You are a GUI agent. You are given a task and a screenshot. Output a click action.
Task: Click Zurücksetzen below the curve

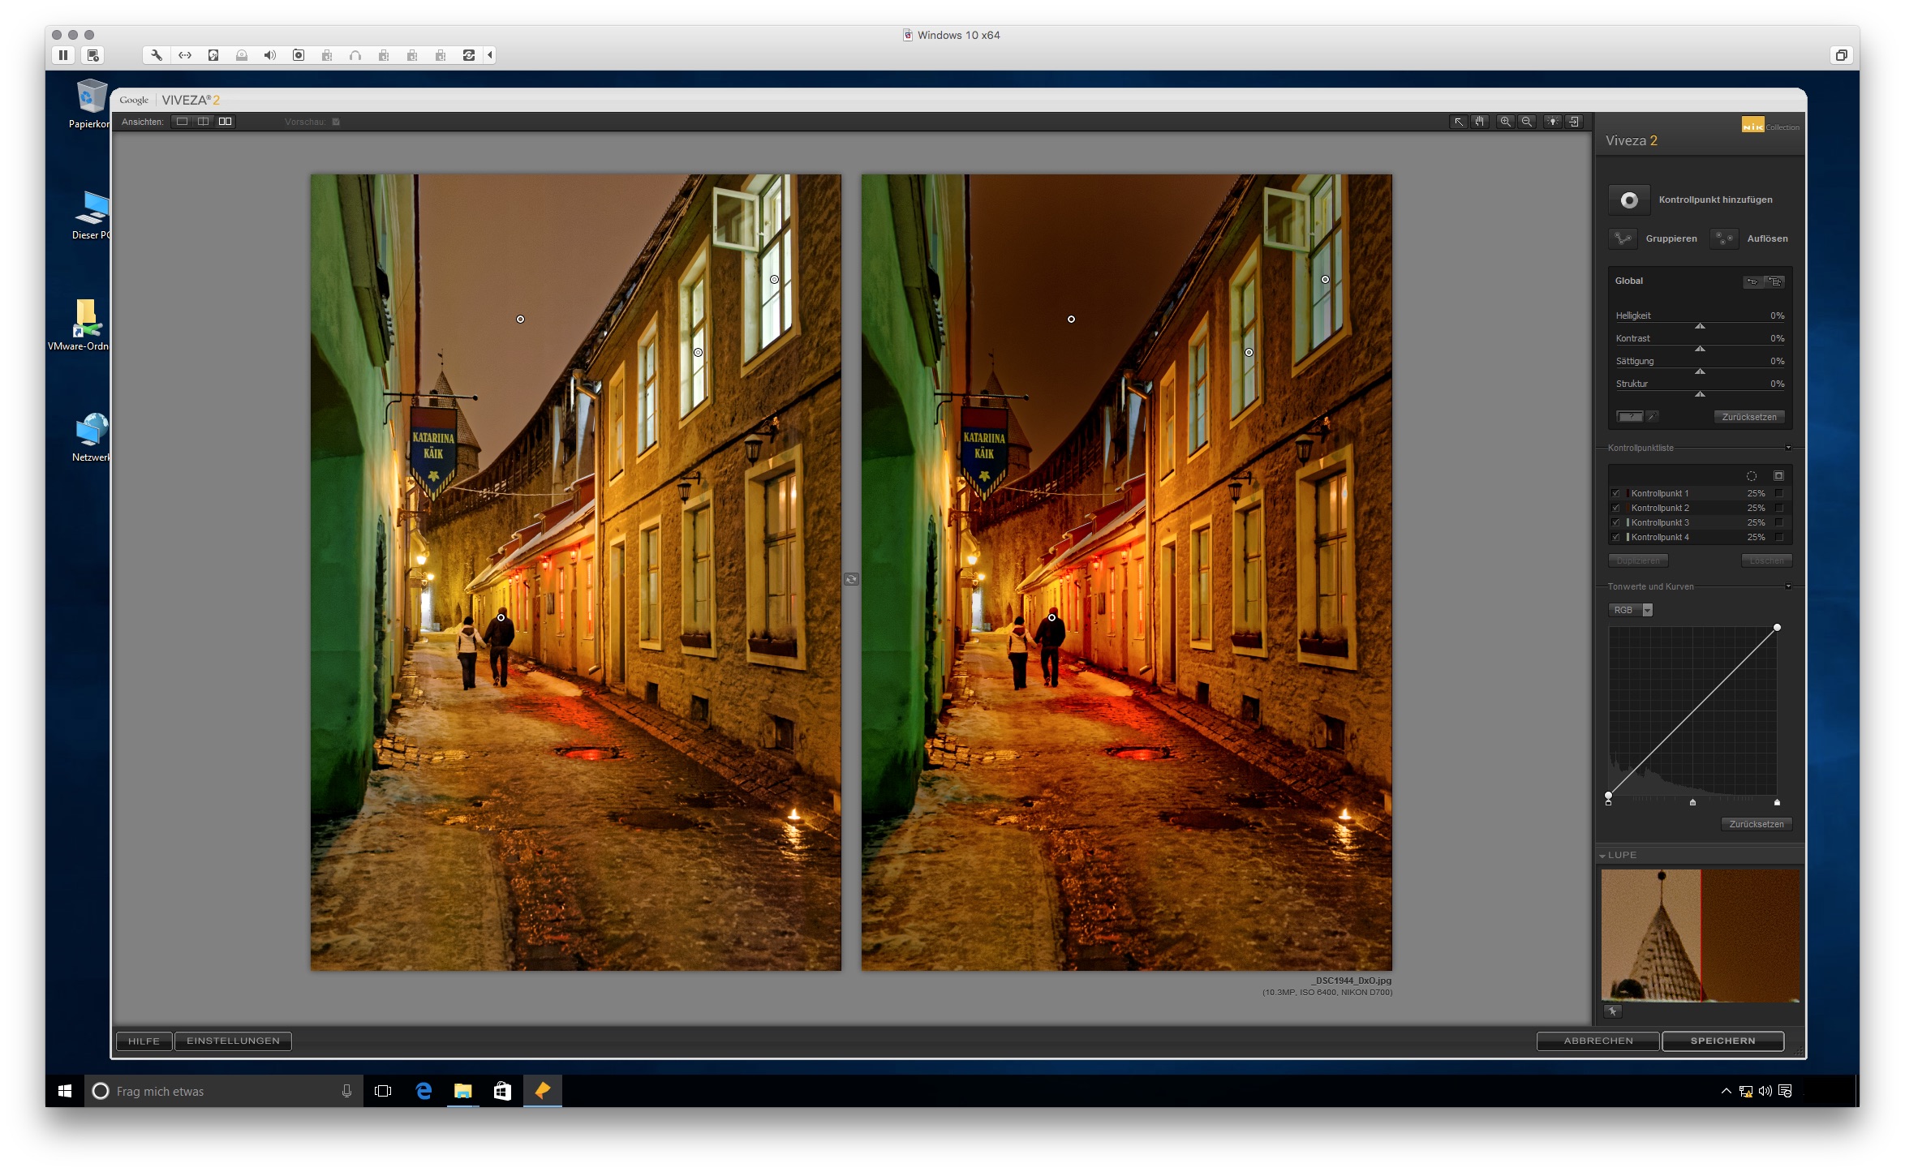coord(1757,824)
